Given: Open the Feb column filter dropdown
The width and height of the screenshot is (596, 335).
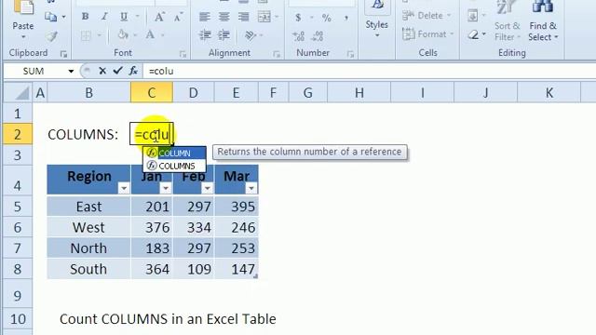Looking at the screenshot, I should tap(208, 188).
